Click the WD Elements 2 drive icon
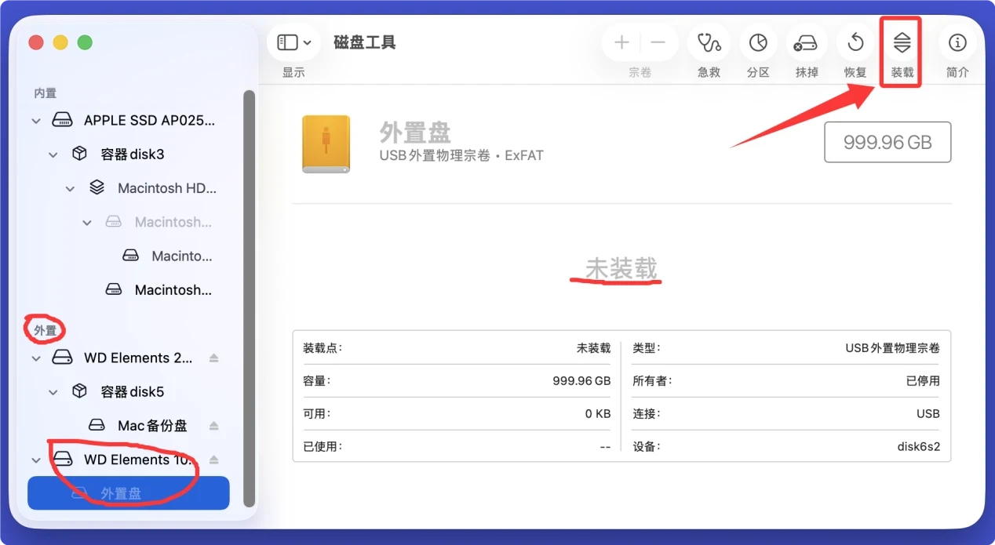Screen dimensions: 995x545 pos(62,358)
